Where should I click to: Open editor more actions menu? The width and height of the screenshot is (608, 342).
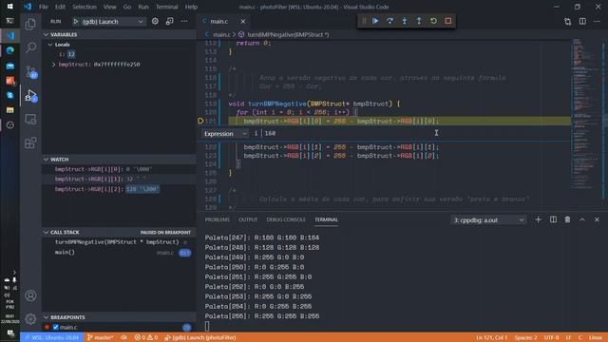click(x=597, y=21)
